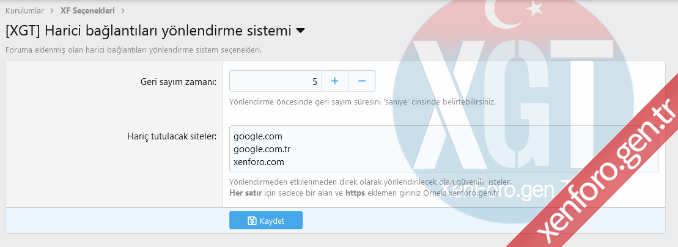
Task: Click the Hariç tutulacak siteler label
Action: (x=168, y=136)
